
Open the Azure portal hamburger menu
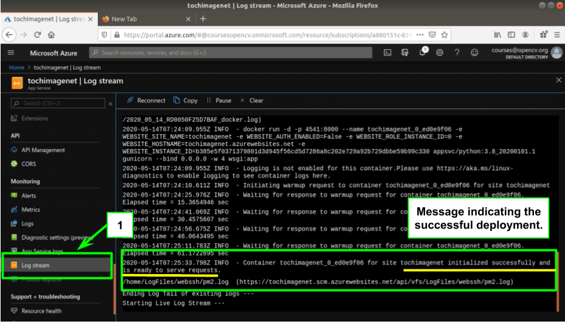coord(11,53)
